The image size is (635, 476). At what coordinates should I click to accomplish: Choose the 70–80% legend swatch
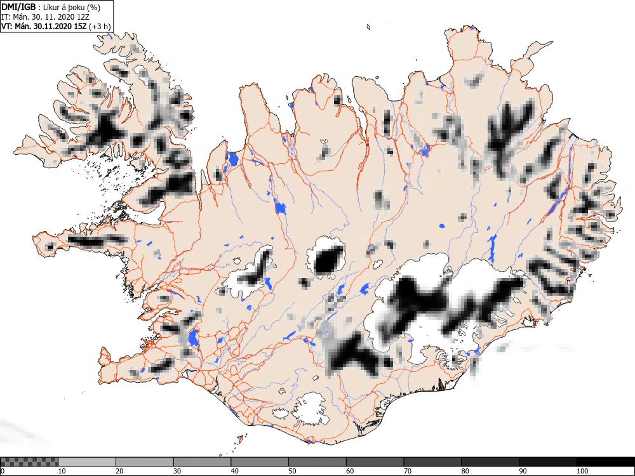pos(432,462)
